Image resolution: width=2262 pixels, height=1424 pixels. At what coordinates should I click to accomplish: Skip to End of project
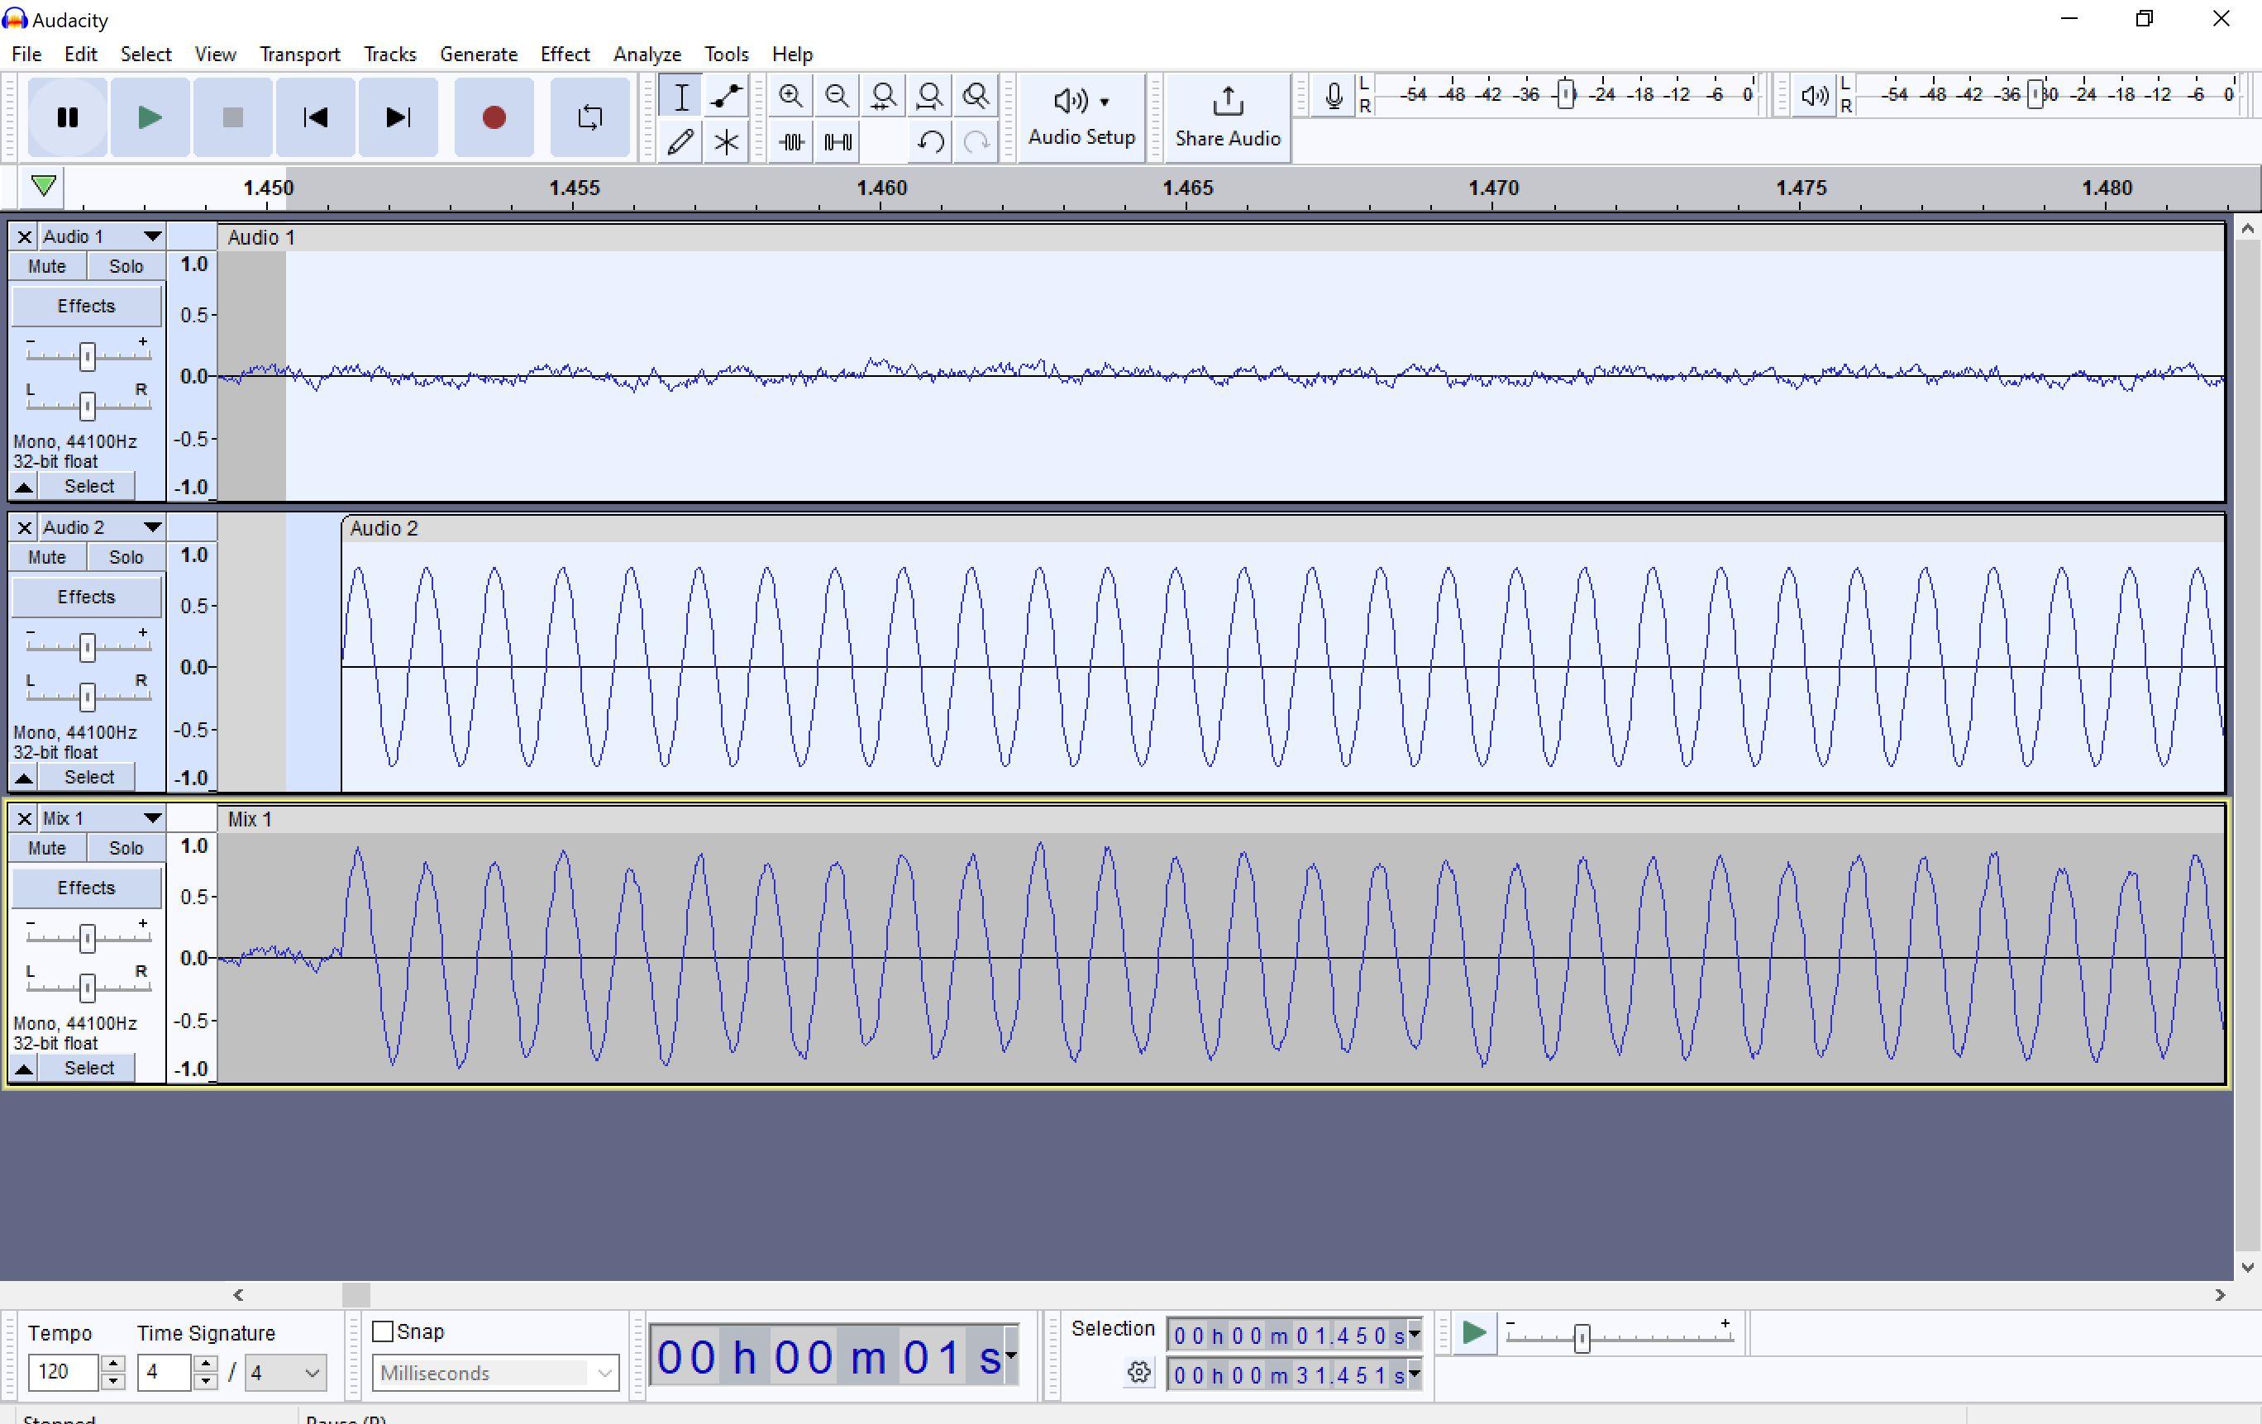tap(398, 117)
